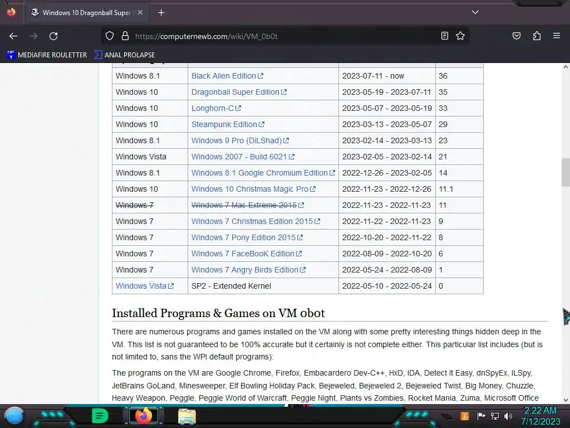This screenshot has width=570, height=428.
Task: Click scrollbar down arrow
Action: [x=566, y=400]
